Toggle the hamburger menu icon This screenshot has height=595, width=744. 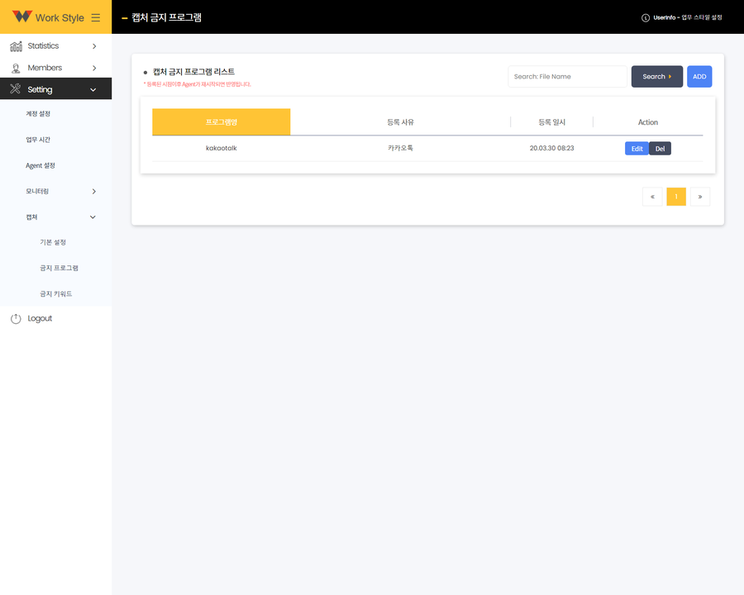(x=96, y=17)
